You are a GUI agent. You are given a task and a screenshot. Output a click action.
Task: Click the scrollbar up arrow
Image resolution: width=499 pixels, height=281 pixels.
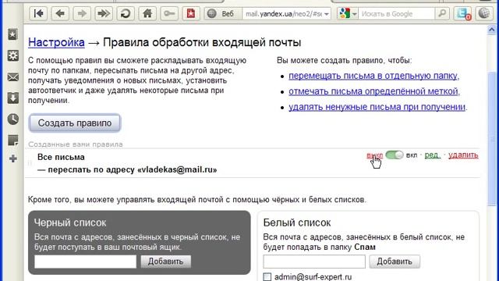(492, 30)
